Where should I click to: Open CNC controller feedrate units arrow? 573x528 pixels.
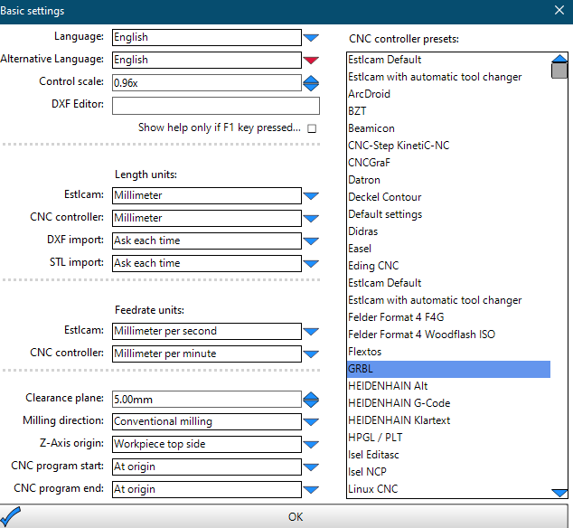[311, 354]
